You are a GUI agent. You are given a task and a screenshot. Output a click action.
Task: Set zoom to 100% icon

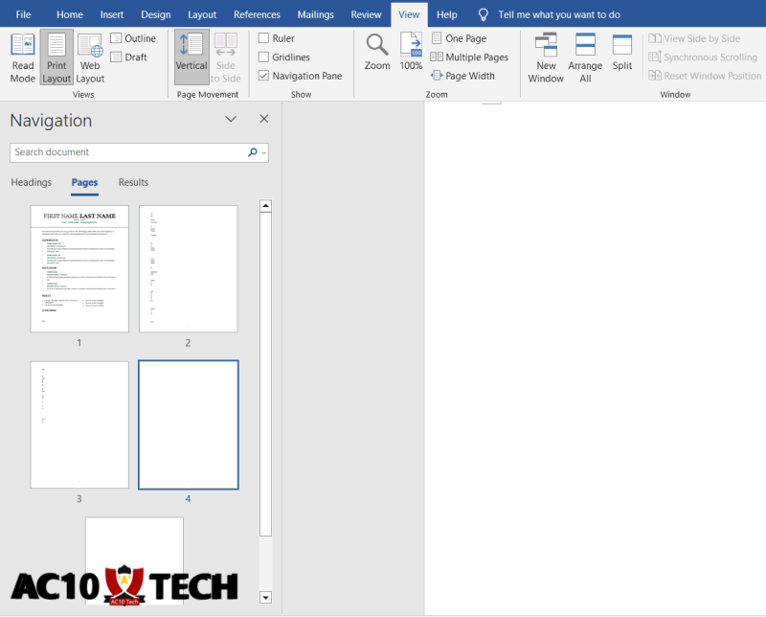[x=411, y=52]
